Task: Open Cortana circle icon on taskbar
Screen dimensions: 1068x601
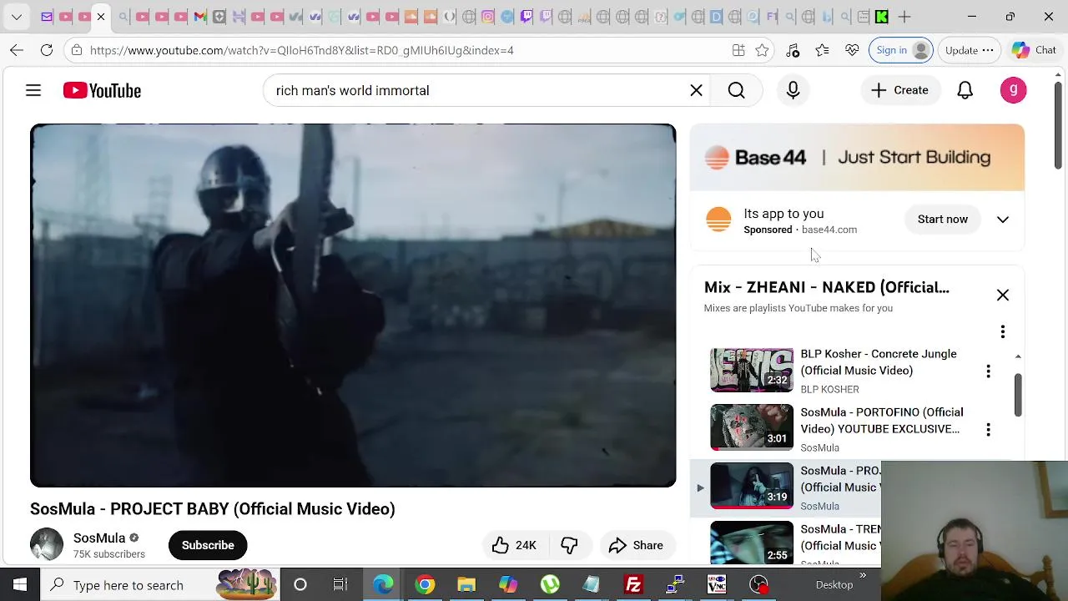Action: [300, 584]
